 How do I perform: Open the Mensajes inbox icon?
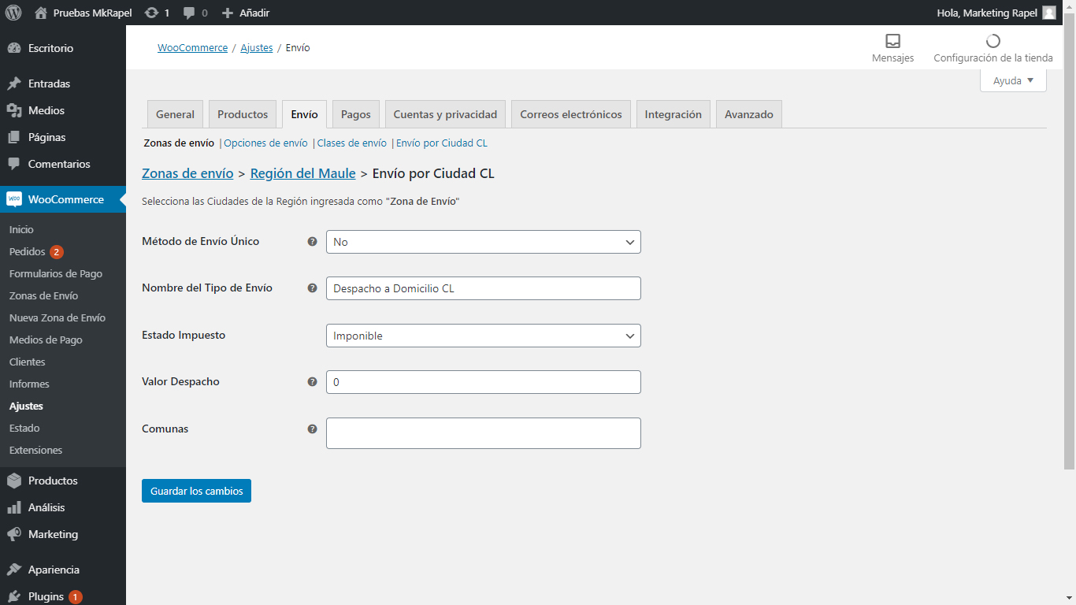[892, 41]
